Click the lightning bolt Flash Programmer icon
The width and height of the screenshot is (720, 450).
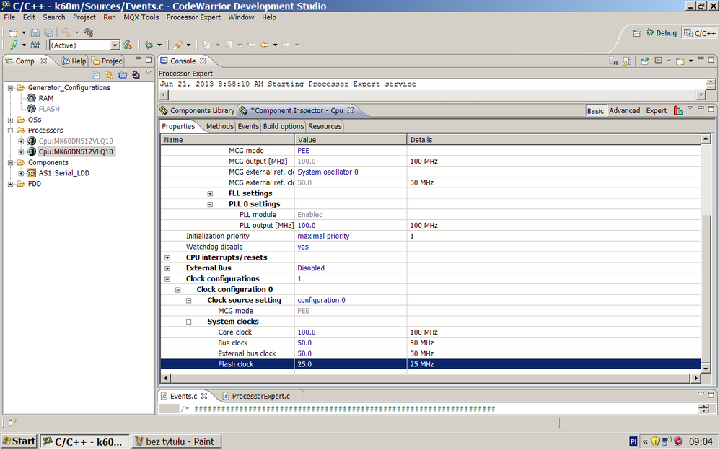[14, 45]
